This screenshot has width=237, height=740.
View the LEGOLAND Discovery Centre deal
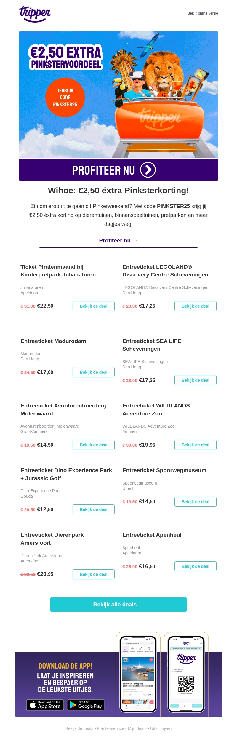coord(195,306)
